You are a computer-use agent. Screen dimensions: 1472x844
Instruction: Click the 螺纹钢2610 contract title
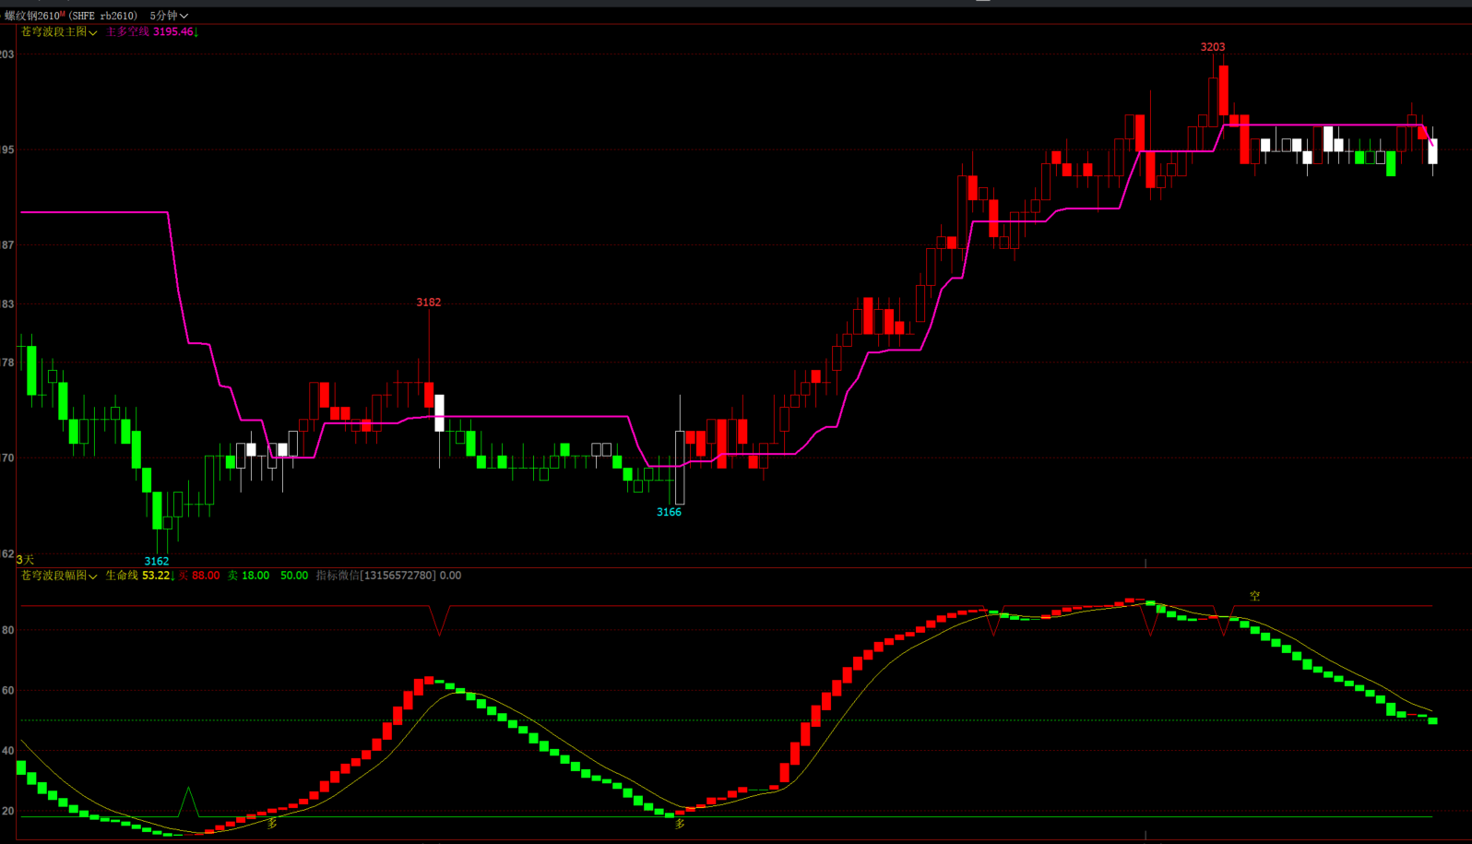pos(31,16)
